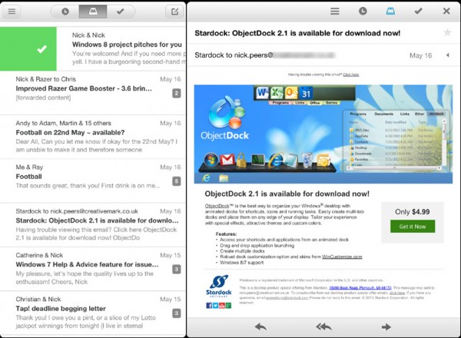This screenshot has width=461, height=338.
Task: Open Football on 22nd May email
Action: (x=93, y=137)
